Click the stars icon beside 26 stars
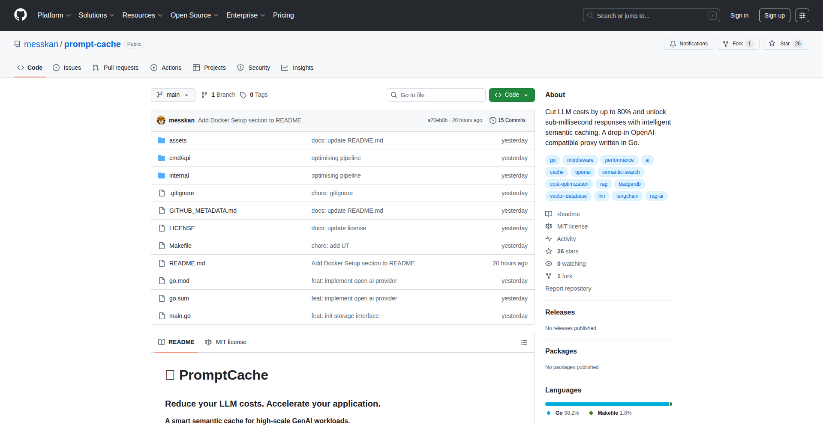823x425 pixels. (549, 251)
